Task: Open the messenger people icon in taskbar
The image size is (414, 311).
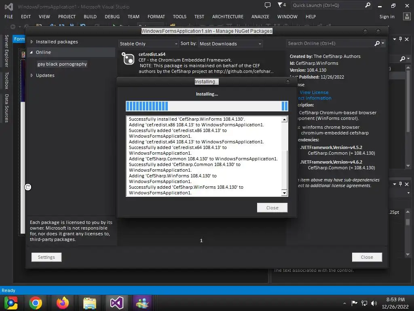Action: 143,303
